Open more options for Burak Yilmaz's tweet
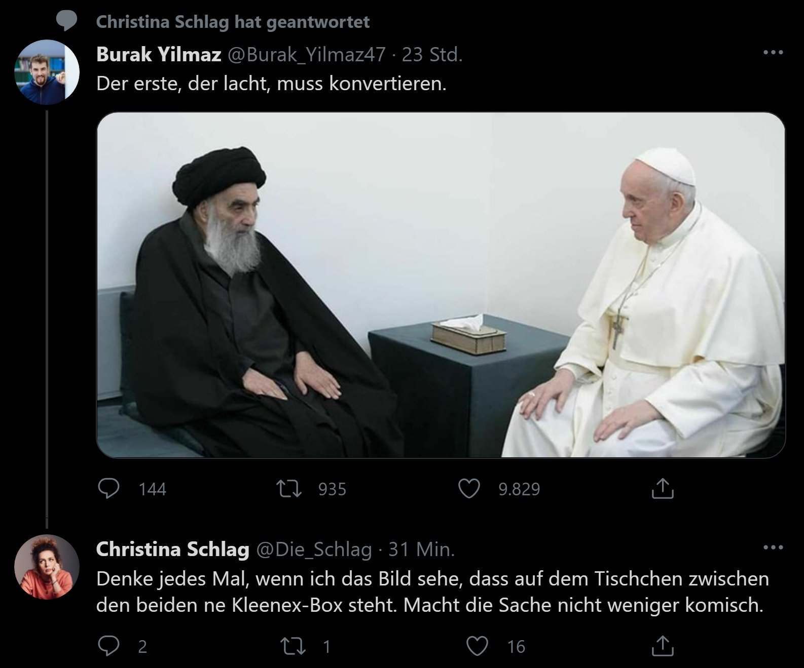804x668 pixels. tap(773, 53)
